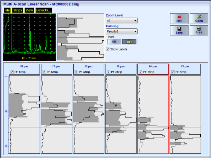
Task: Toggle the Show Labels checkbox
Action: click(107, 49)
